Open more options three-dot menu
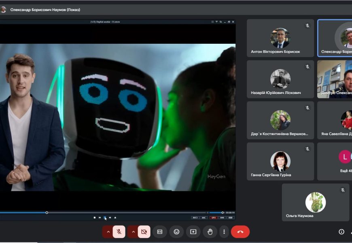 (x=224, y=232)
